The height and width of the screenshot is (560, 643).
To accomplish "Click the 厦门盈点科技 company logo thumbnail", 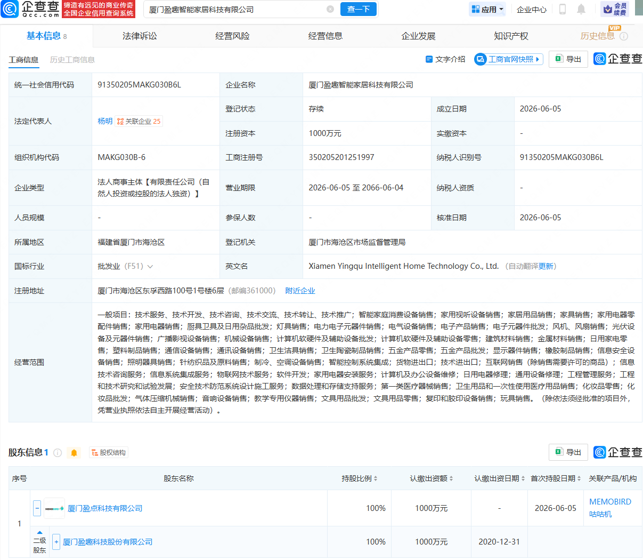I will (x=54, y=508).
